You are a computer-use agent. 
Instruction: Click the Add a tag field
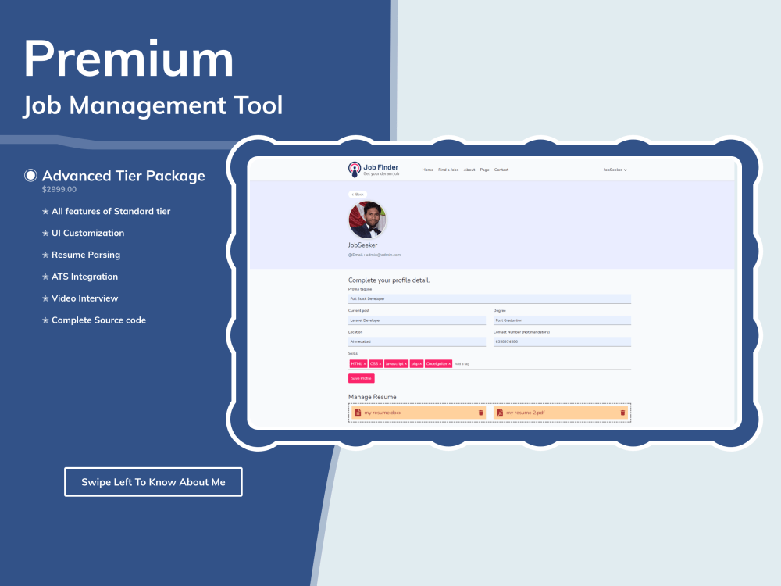coord(462,364)
